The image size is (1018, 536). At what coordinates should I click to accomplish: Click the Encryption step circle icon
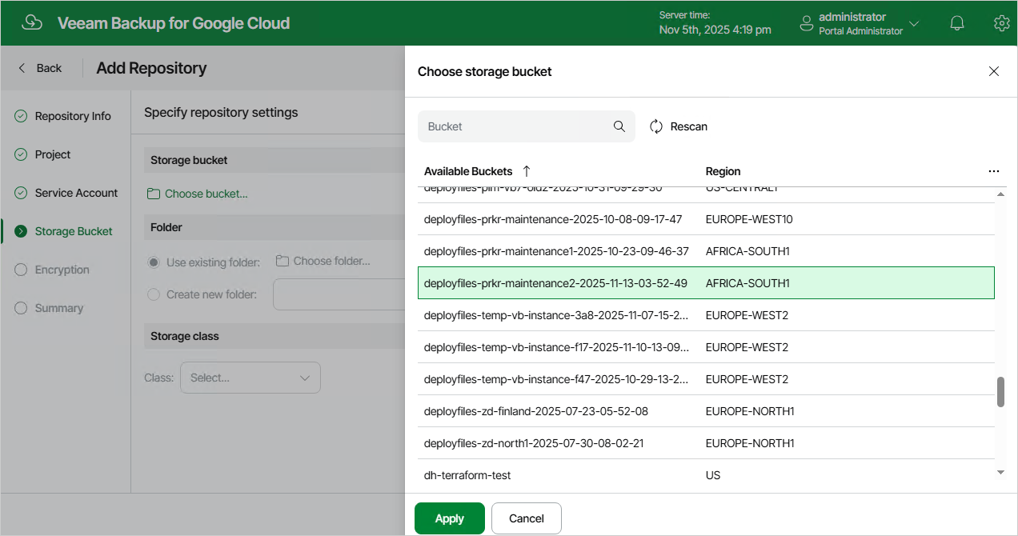click(x=21, y=270)
